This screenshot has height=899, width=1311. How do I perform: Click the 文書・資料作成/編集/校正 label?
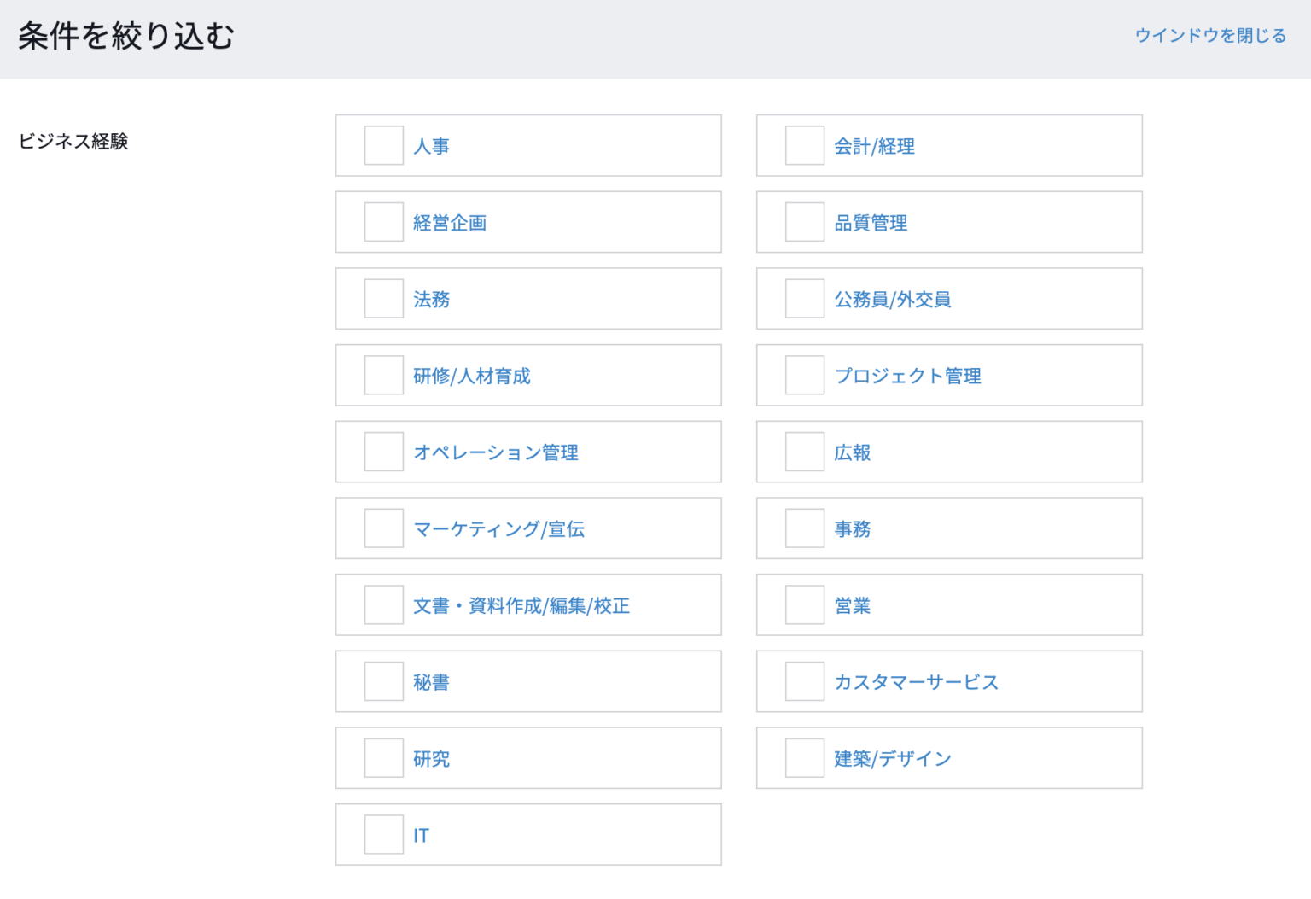pos(521,606)
